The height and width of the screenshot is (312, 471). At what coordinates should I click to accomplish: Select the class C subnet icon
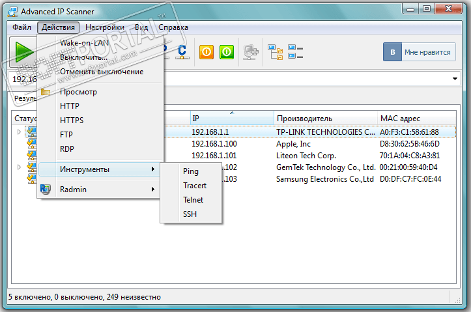182,52
